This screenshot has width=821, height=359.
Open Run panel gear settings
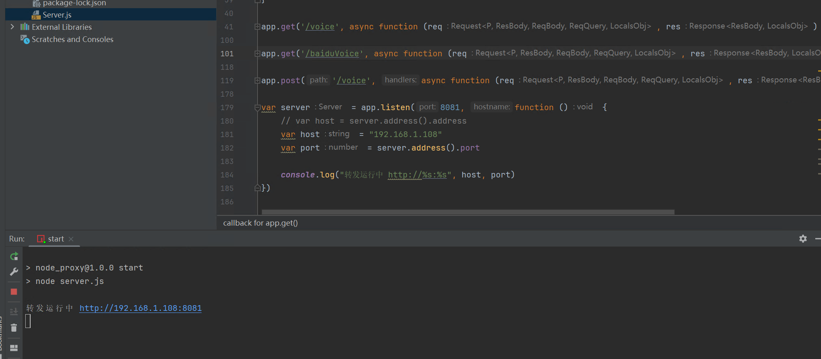pyautogui.click(x=803, y=239)
